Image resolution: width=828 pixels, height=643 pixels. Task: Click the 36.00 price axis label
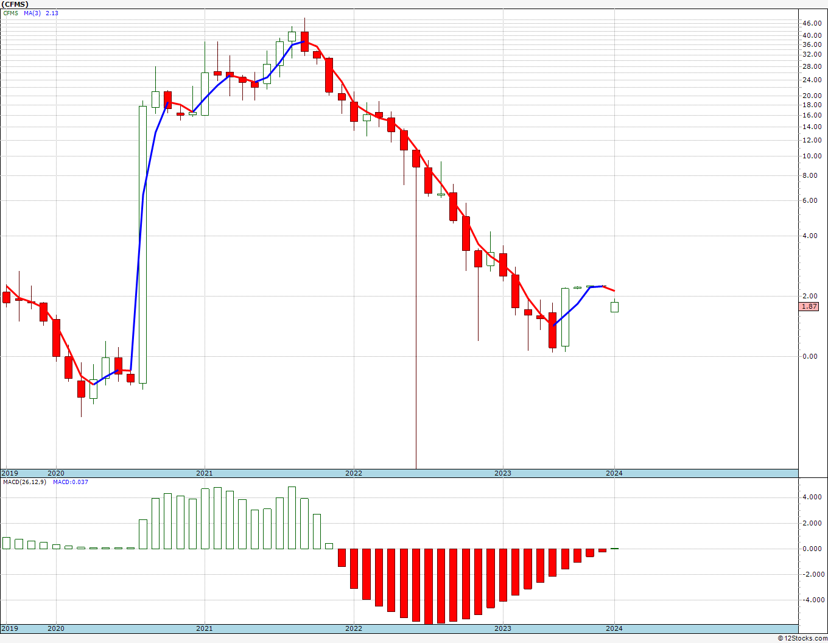[x=812, y=44]
